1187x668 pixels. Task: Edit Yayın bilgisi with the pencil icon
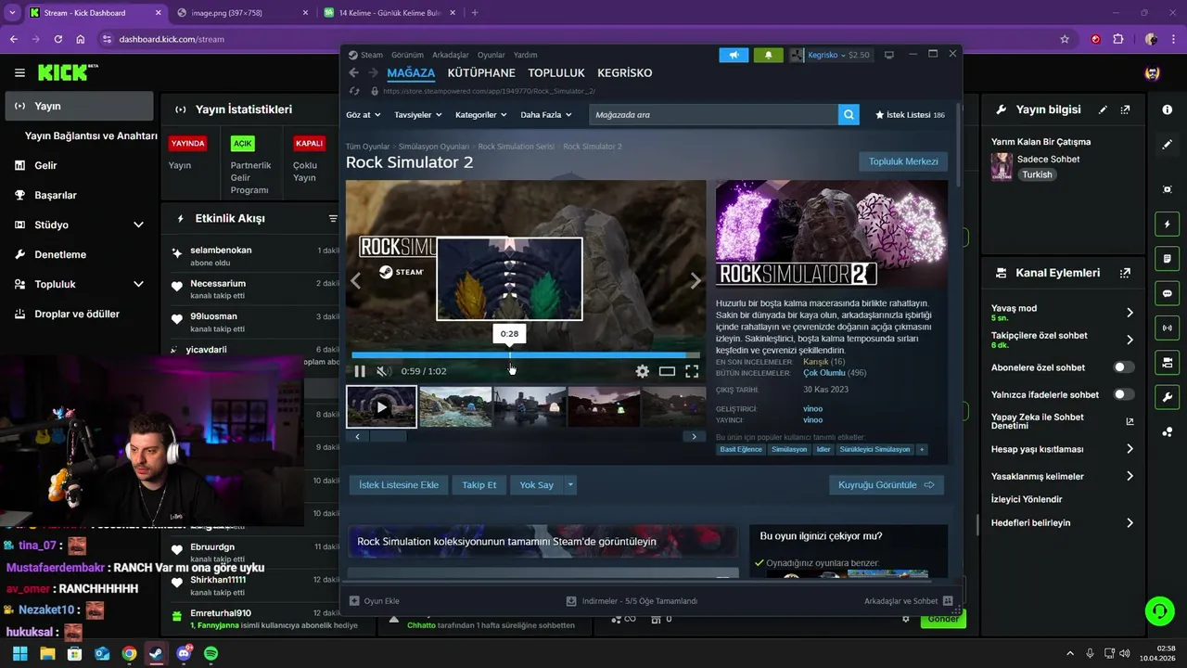coord(1103,109)
